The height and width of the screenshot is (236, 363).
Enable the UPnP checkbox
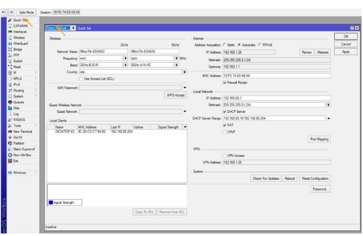(225, 132)
